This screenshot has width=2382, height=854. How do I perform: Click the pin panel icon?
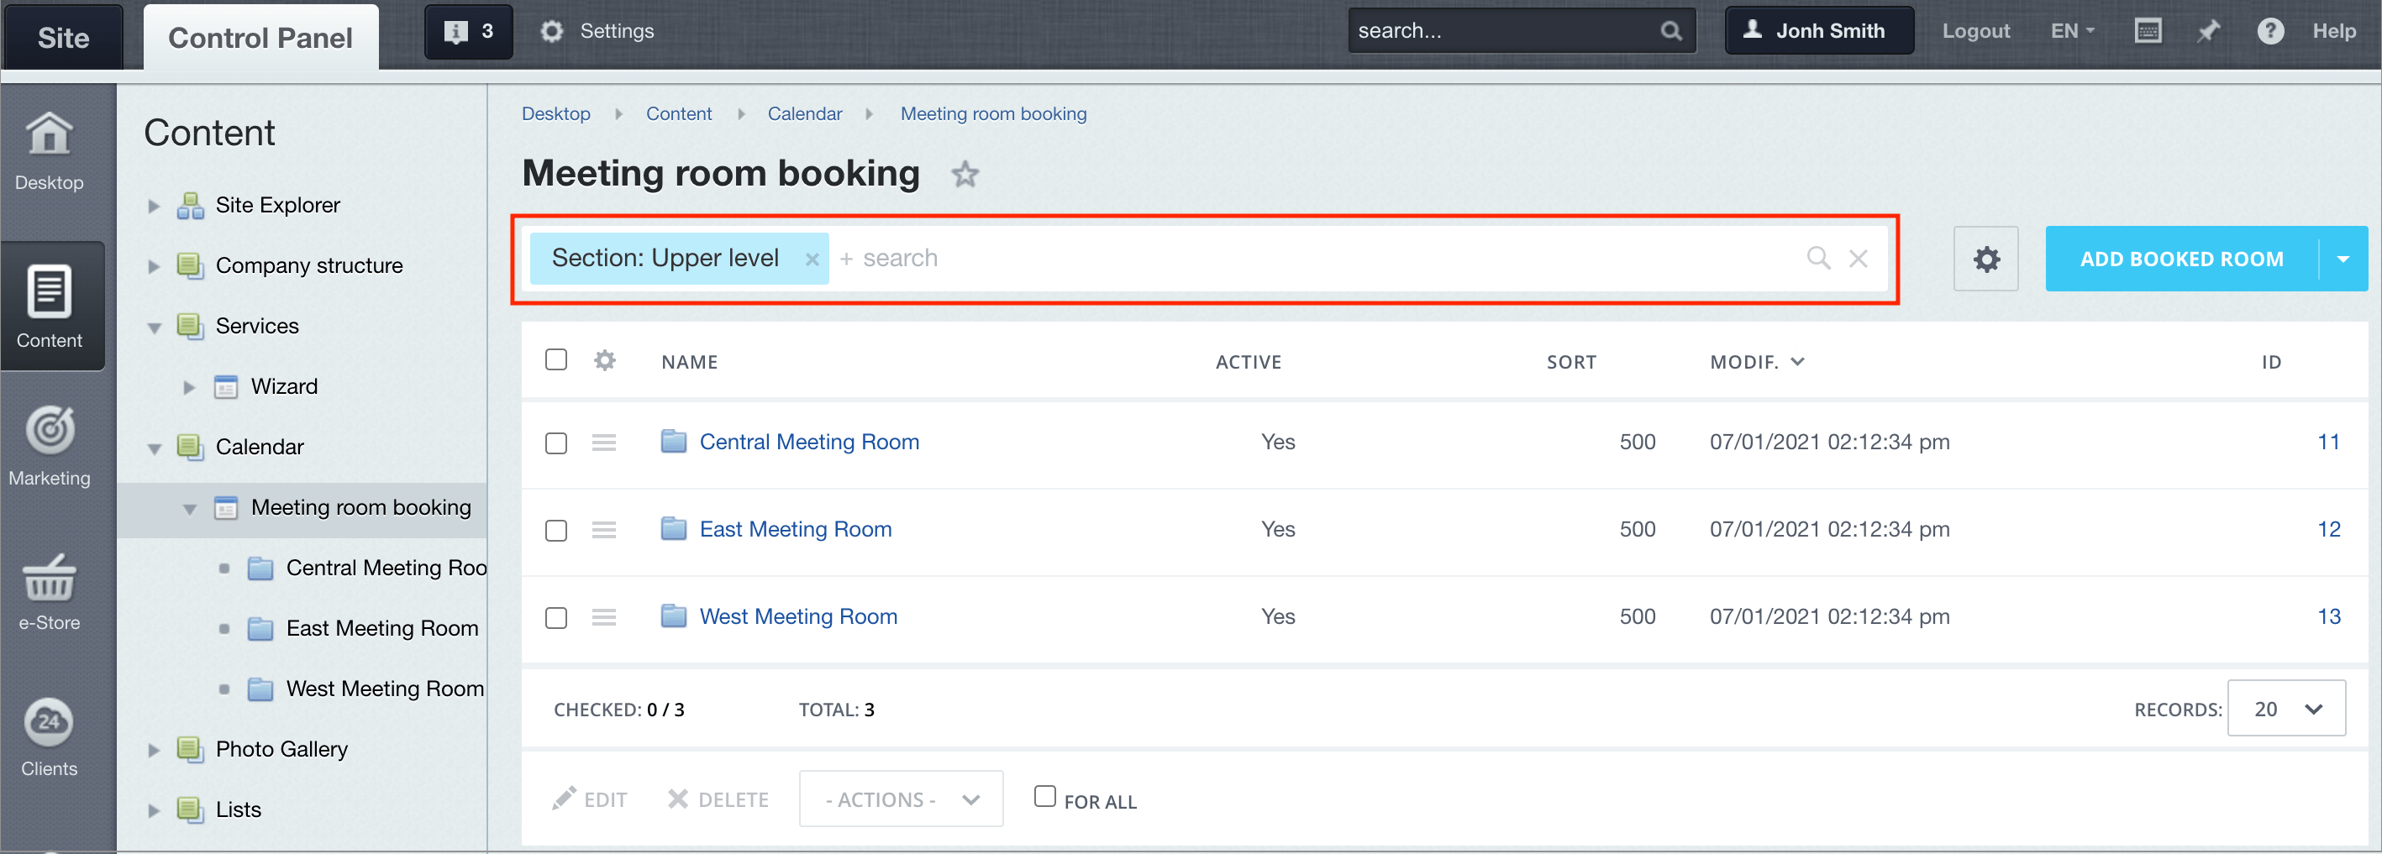2208,31
